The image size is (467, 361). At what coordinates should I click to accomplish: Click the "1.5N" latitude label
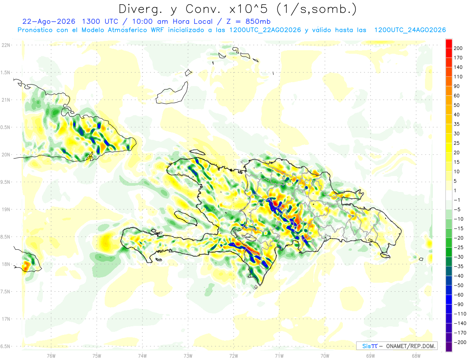pyautogui.click(x=6, y=72)
